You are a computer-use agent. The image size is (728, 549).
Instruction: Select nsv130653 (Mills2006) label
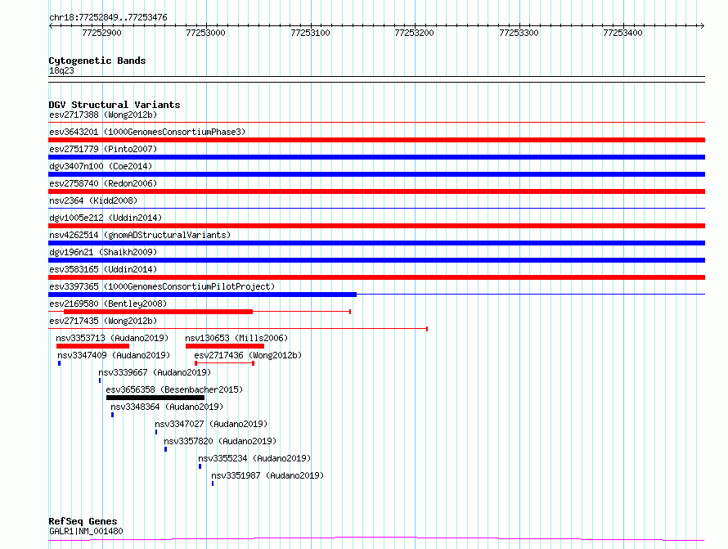coord(236,338)
